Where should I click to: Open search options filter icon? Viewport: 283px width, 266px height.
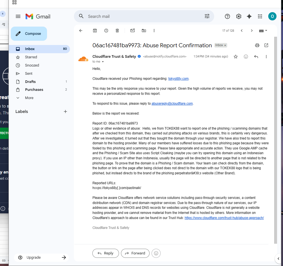[x=207, y=16]
